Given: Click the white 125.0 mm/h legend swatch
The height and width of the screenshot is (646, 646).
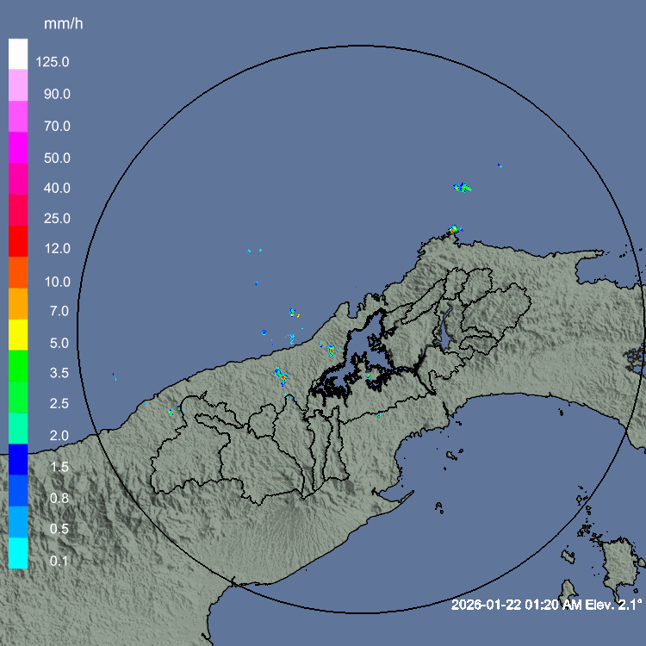Looking at the screenshot, I should click(18, 53).
